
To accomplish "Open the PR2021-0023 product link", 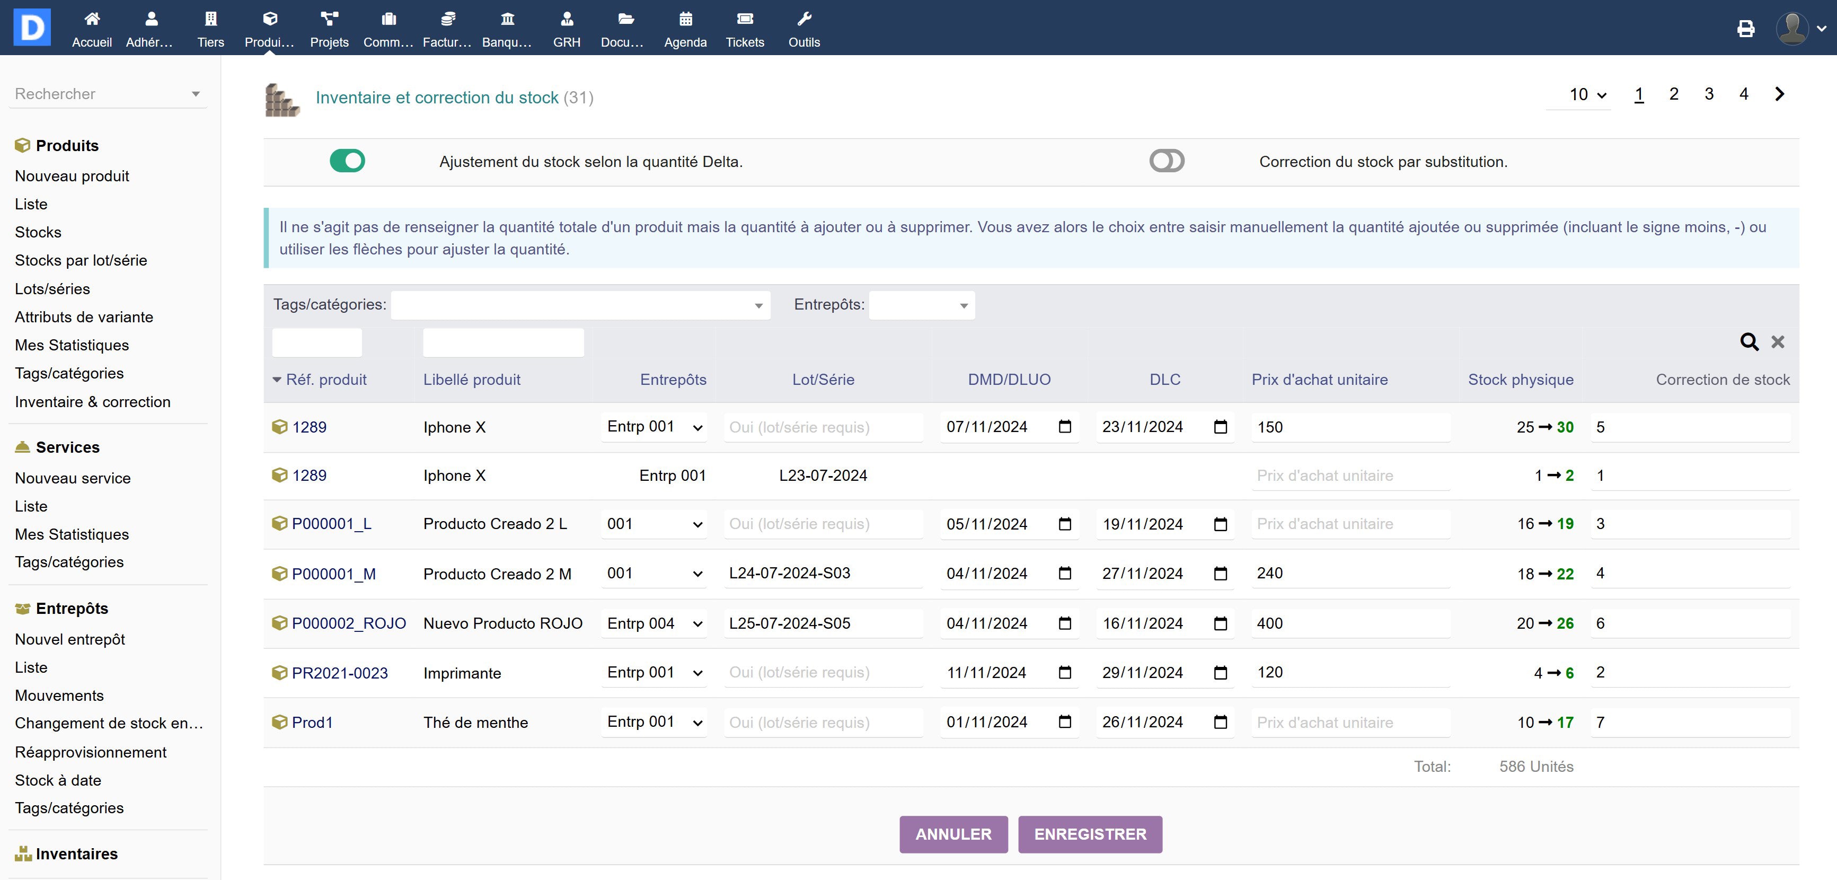I will pos(339,673).
